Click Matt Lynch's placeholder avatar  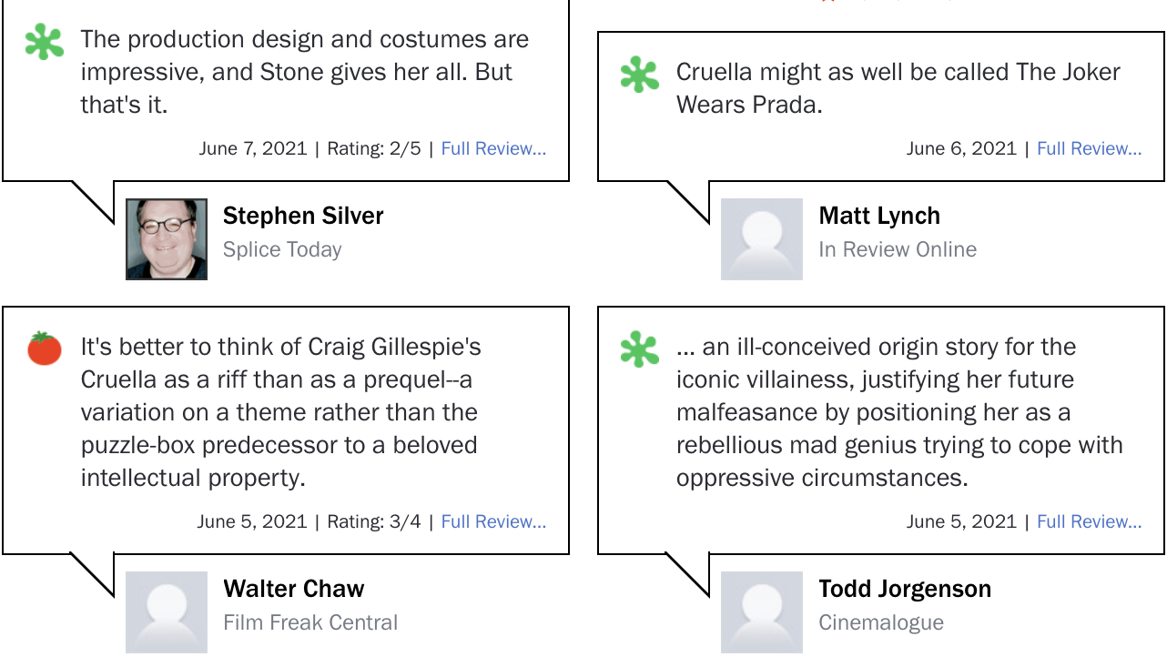pyautogui.click(x=762, y=239)
